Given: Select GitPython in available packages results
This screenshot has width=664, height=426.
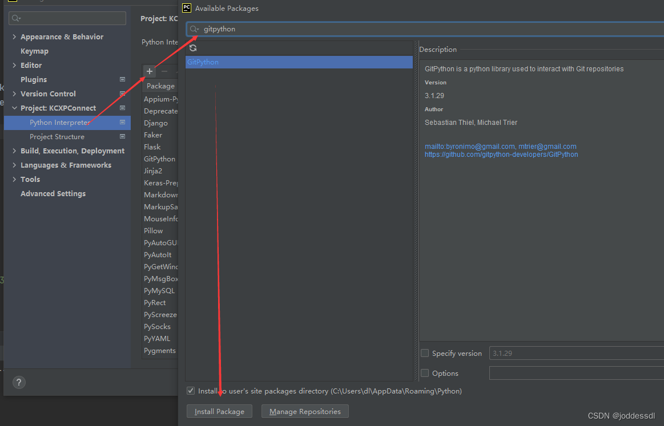Looking at the screenshot, I should [x=299, y=62].
